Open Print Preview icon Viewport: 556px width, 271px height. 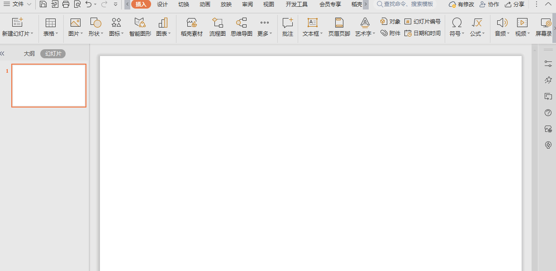click(x=77, y=5)
